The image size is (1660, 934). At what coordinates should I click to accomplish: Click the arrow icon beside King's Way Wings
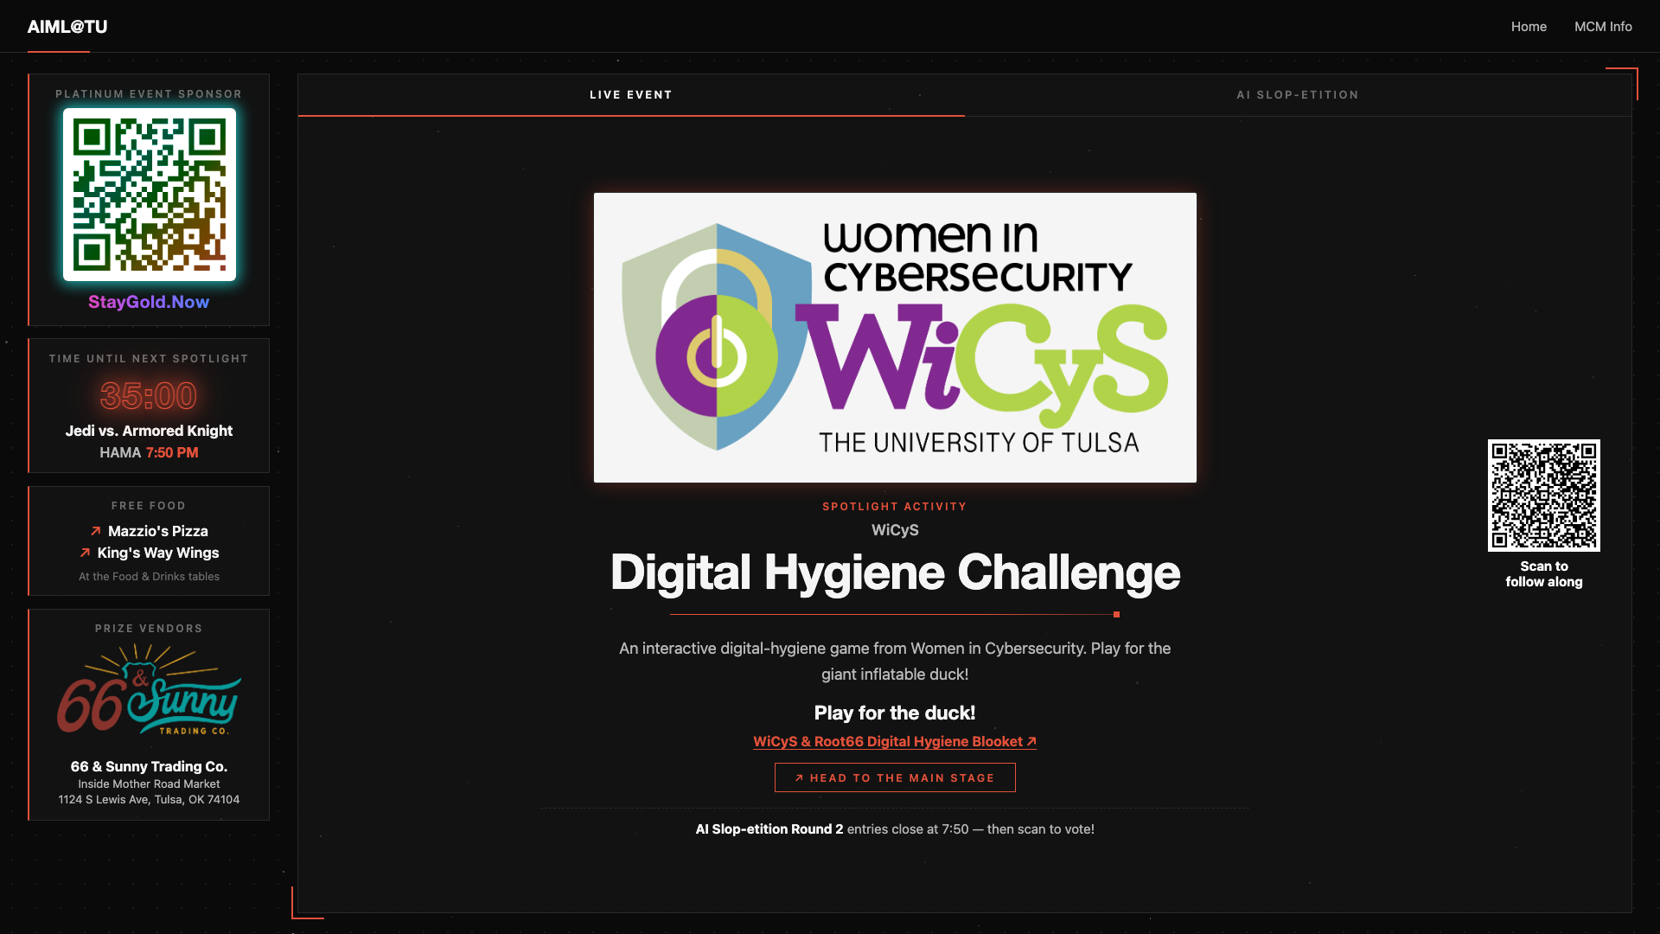(85, 553)
